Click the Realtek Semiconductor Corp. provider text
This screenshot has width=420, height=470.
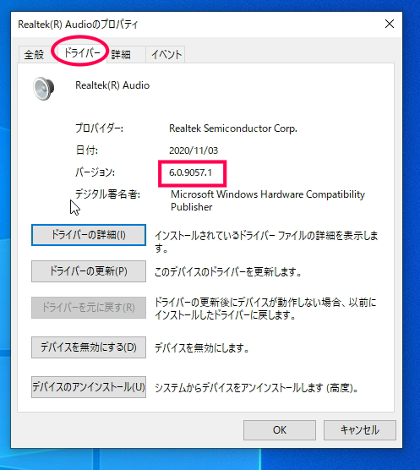pyautogui.click(x=233, y=128)
